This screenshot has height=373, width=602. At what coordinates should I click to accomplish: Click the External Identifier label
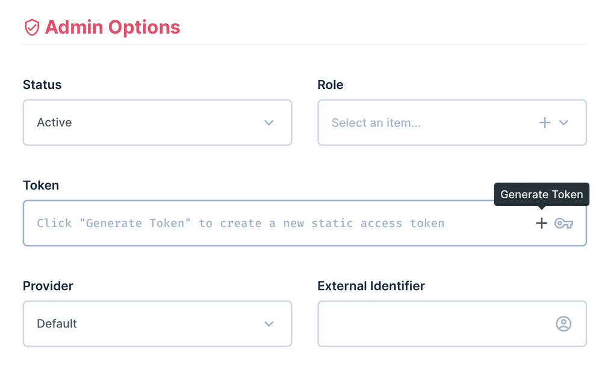(371, 286)
